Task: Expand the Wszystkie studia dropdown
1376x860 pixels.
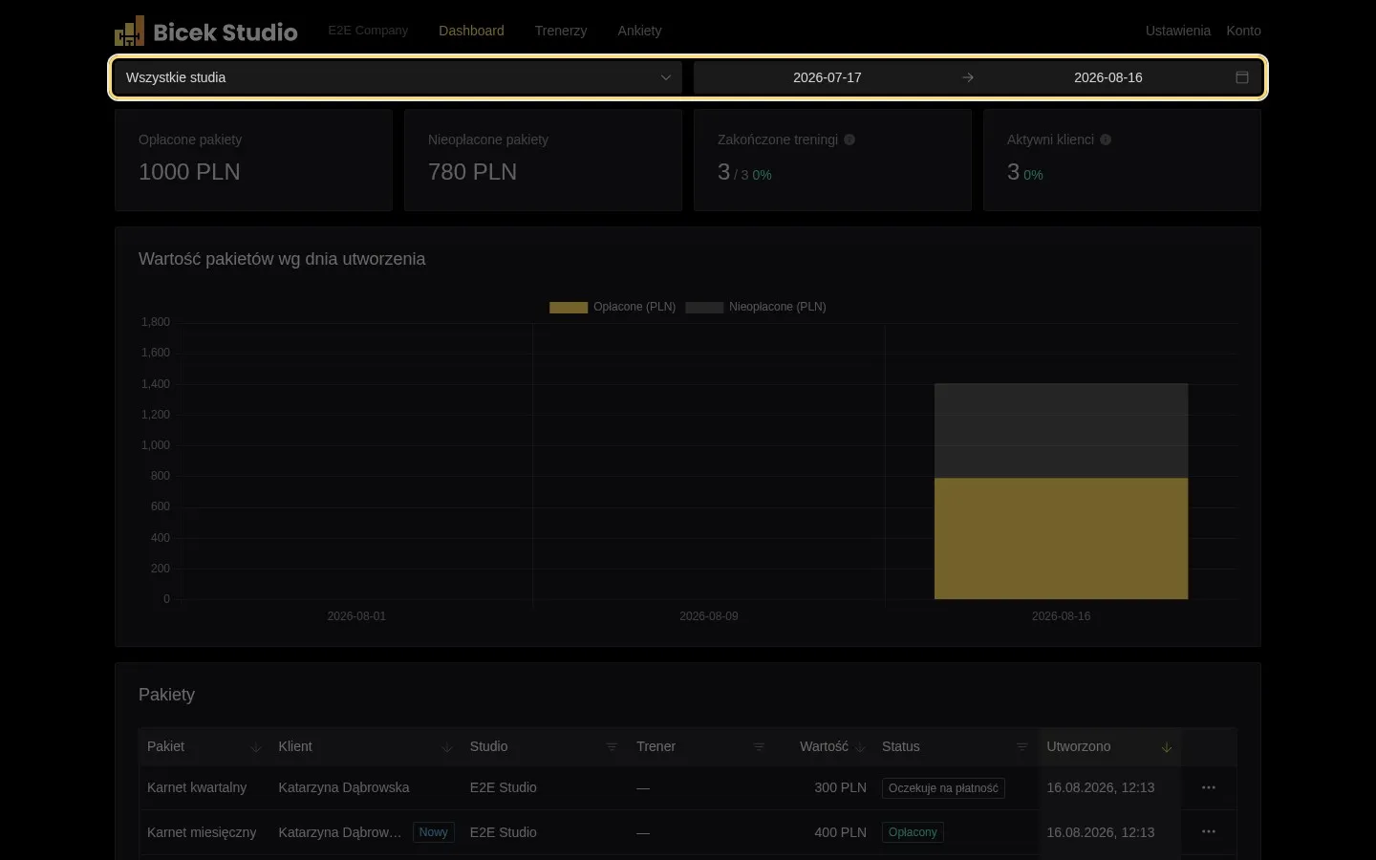Action: (x=398, y=77)
